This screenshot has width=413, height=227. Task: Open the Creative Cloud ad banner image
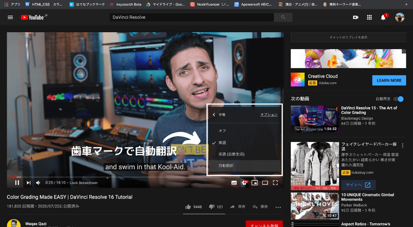point(348,59)
